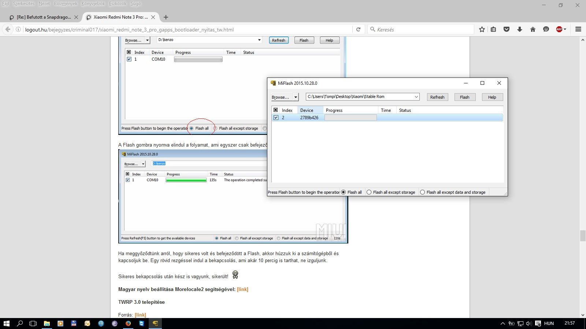
Task: Toggle COM10 device checkbox in top webpage screenshot
Action: (x=129, y=59)
